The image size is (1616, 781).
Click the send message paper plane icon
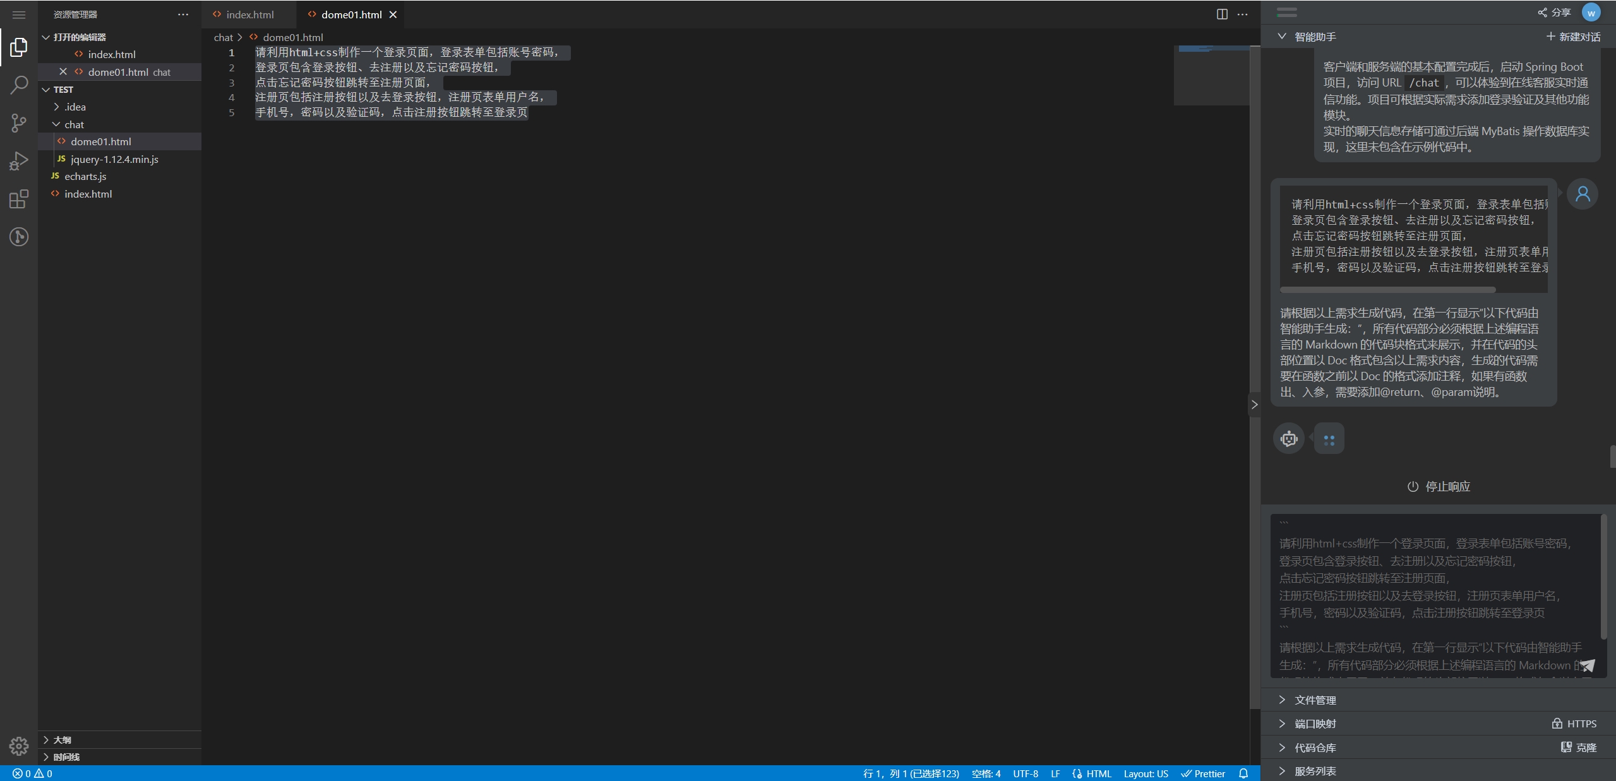tap(1588, 665)
